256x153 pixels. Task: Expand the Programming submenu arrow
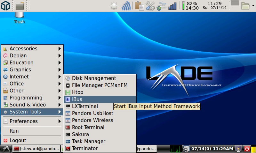(60, 98)
